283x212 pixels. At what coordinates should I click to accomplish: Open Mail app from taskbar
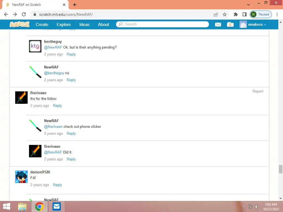click(56, 206)
